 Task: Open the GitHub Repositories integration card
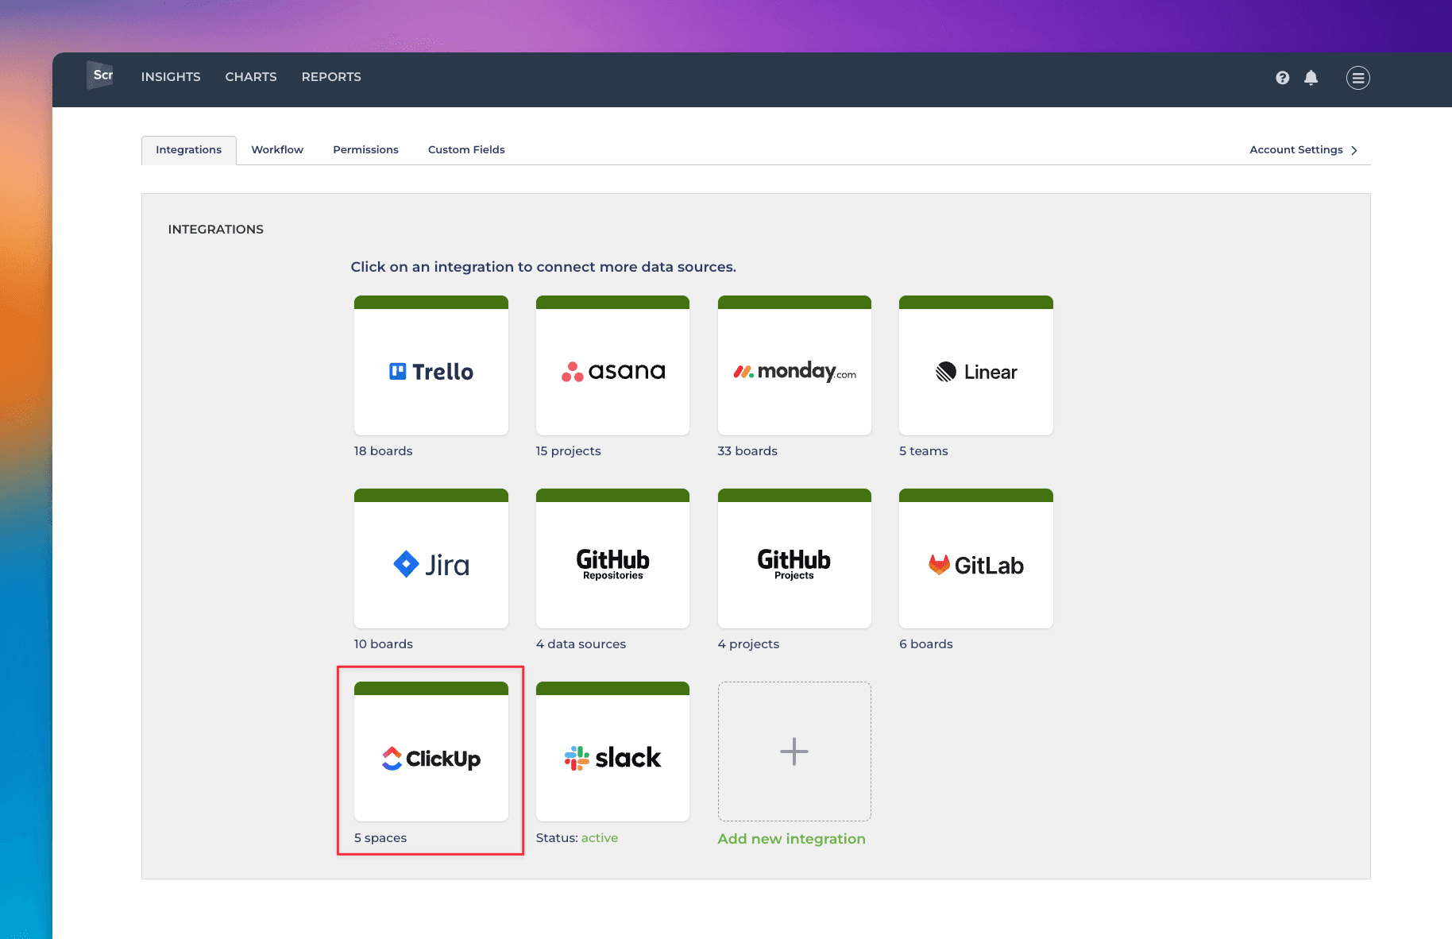(x=612, y=558)
